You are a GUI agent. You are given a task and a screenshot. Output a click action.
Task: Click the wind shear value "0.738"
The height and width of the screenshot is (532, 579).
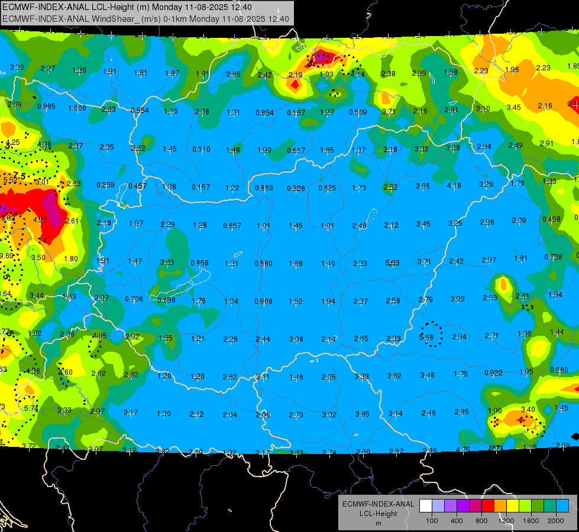tap(553, 257)
